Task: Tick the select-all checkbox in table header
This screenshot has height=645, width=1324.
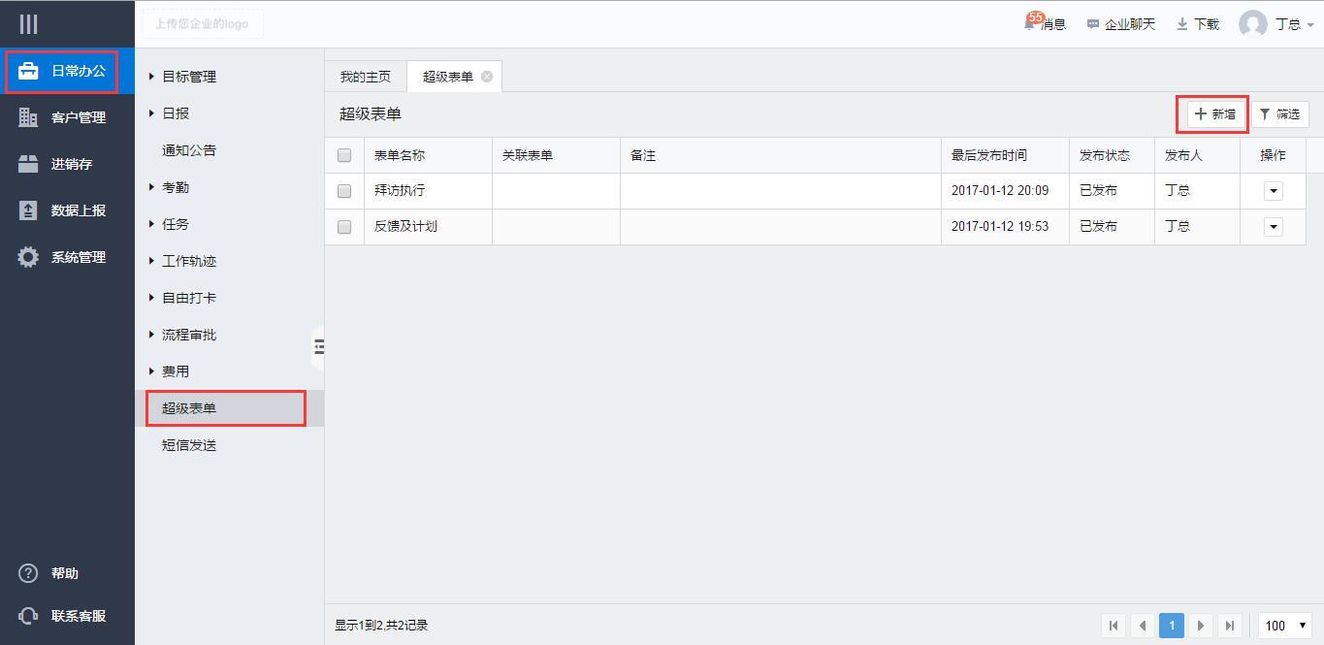Action: coord(344,155)
